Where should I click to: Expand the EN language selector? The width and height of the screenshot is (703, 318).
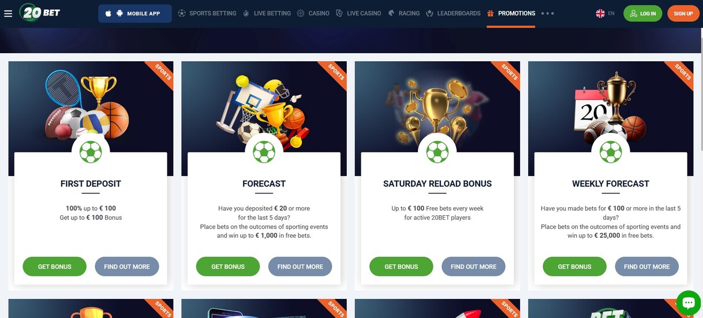[605, 13]
